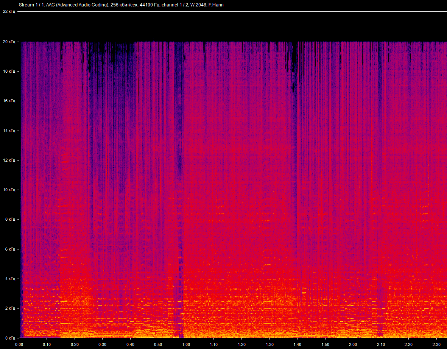
Task: Click the 18 кГц frequency label
Action: [9, 71]
